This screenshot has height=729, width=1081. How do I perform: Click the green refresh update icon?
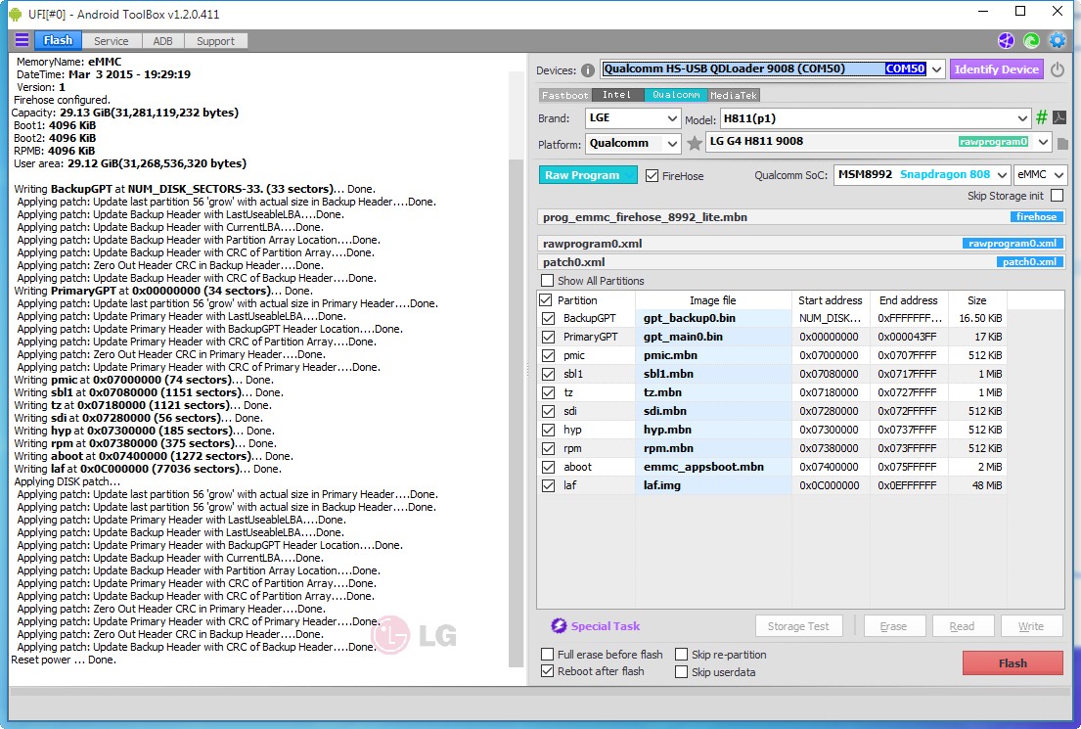pos(1031,41)
